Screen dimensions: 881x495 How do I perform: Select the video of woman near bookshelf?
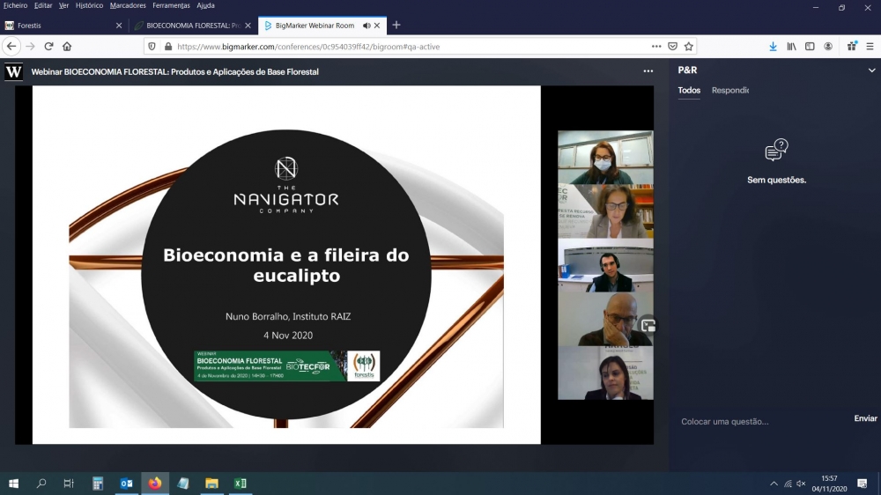[x=605, y=211]
